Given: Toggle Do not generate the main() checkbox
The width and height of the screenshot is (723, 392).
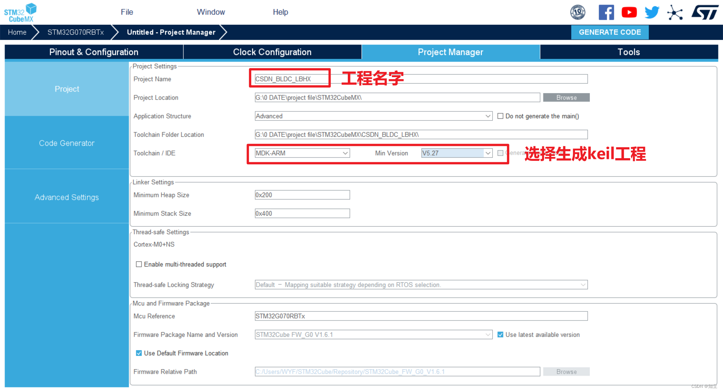Looking at the screenshot, I should [x=500, y=116].
